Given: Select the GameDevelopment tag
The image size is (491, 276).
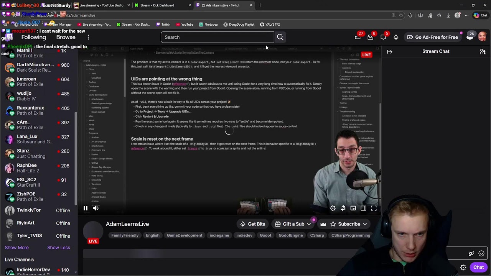Looking at the screenshot, I should pyautogui.click(x=185, y=235).
